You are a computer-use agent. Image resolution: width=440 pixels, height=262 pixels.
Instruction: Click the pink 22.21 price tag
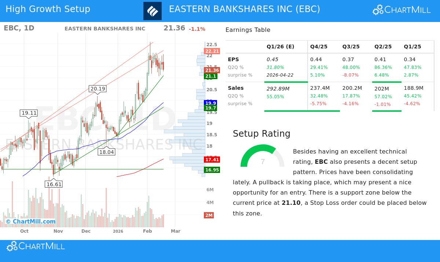pyautogui.click(x=212, y=51)
